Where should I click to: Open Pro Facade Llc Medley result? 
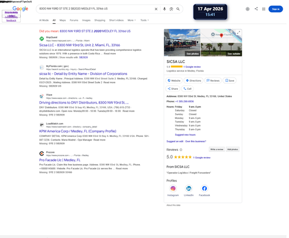click(60, 160)
